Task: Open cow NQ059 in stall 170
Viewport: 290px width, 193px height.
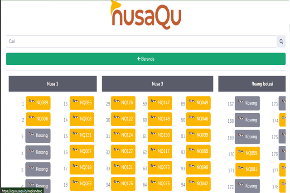Action: 248,154
